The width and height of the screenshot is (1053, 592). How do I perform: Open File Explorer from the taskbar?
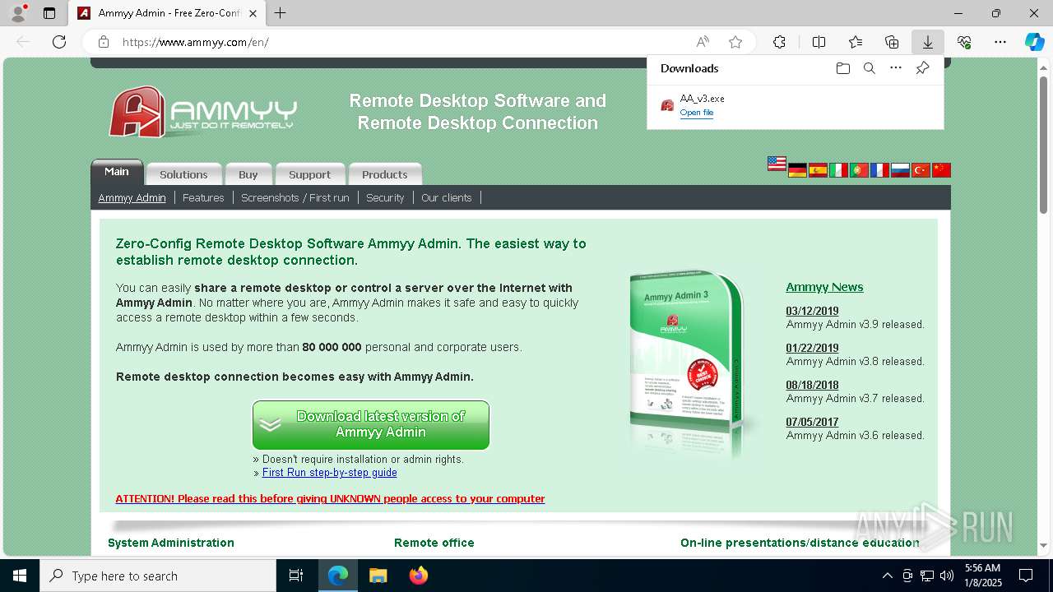click(378, 576)
